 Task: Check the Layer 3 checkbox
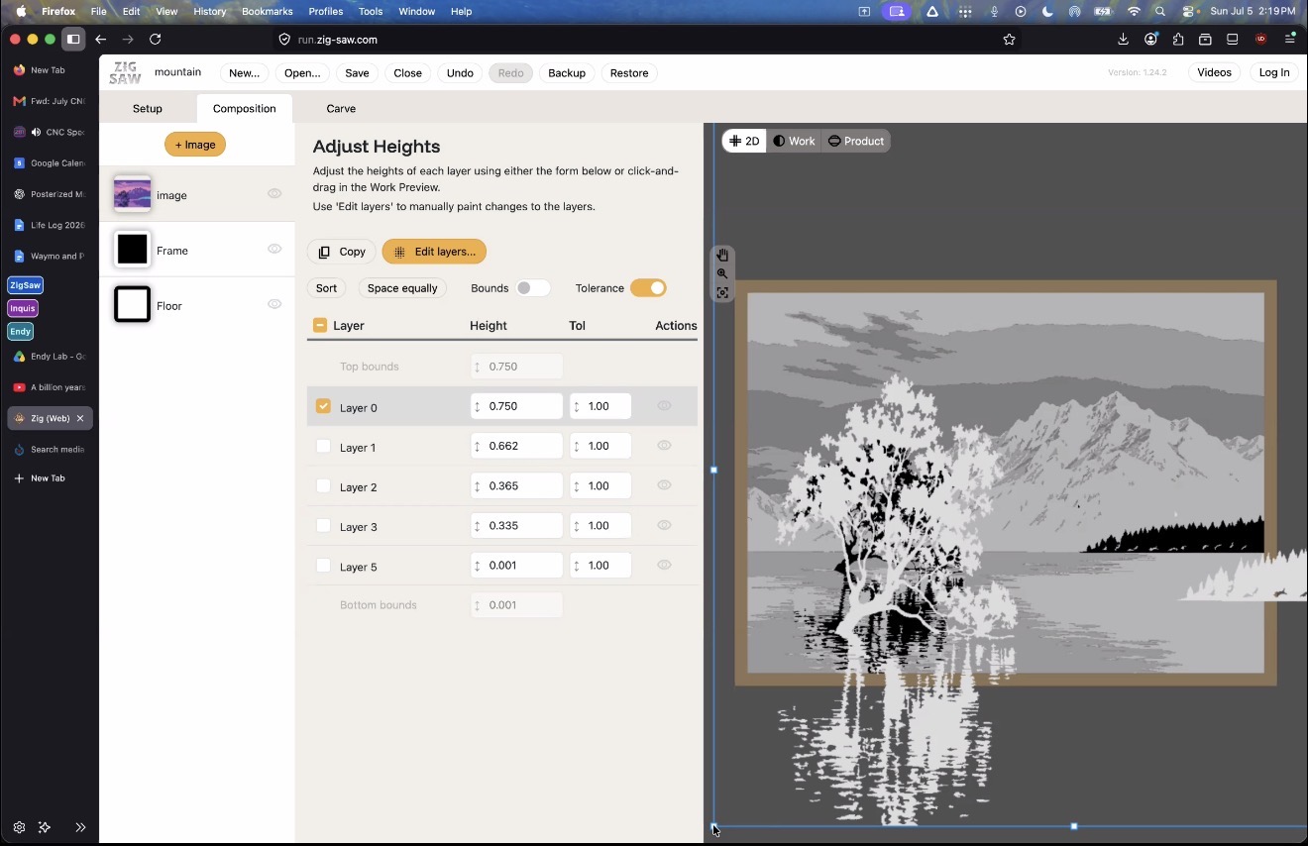point(323,526)
